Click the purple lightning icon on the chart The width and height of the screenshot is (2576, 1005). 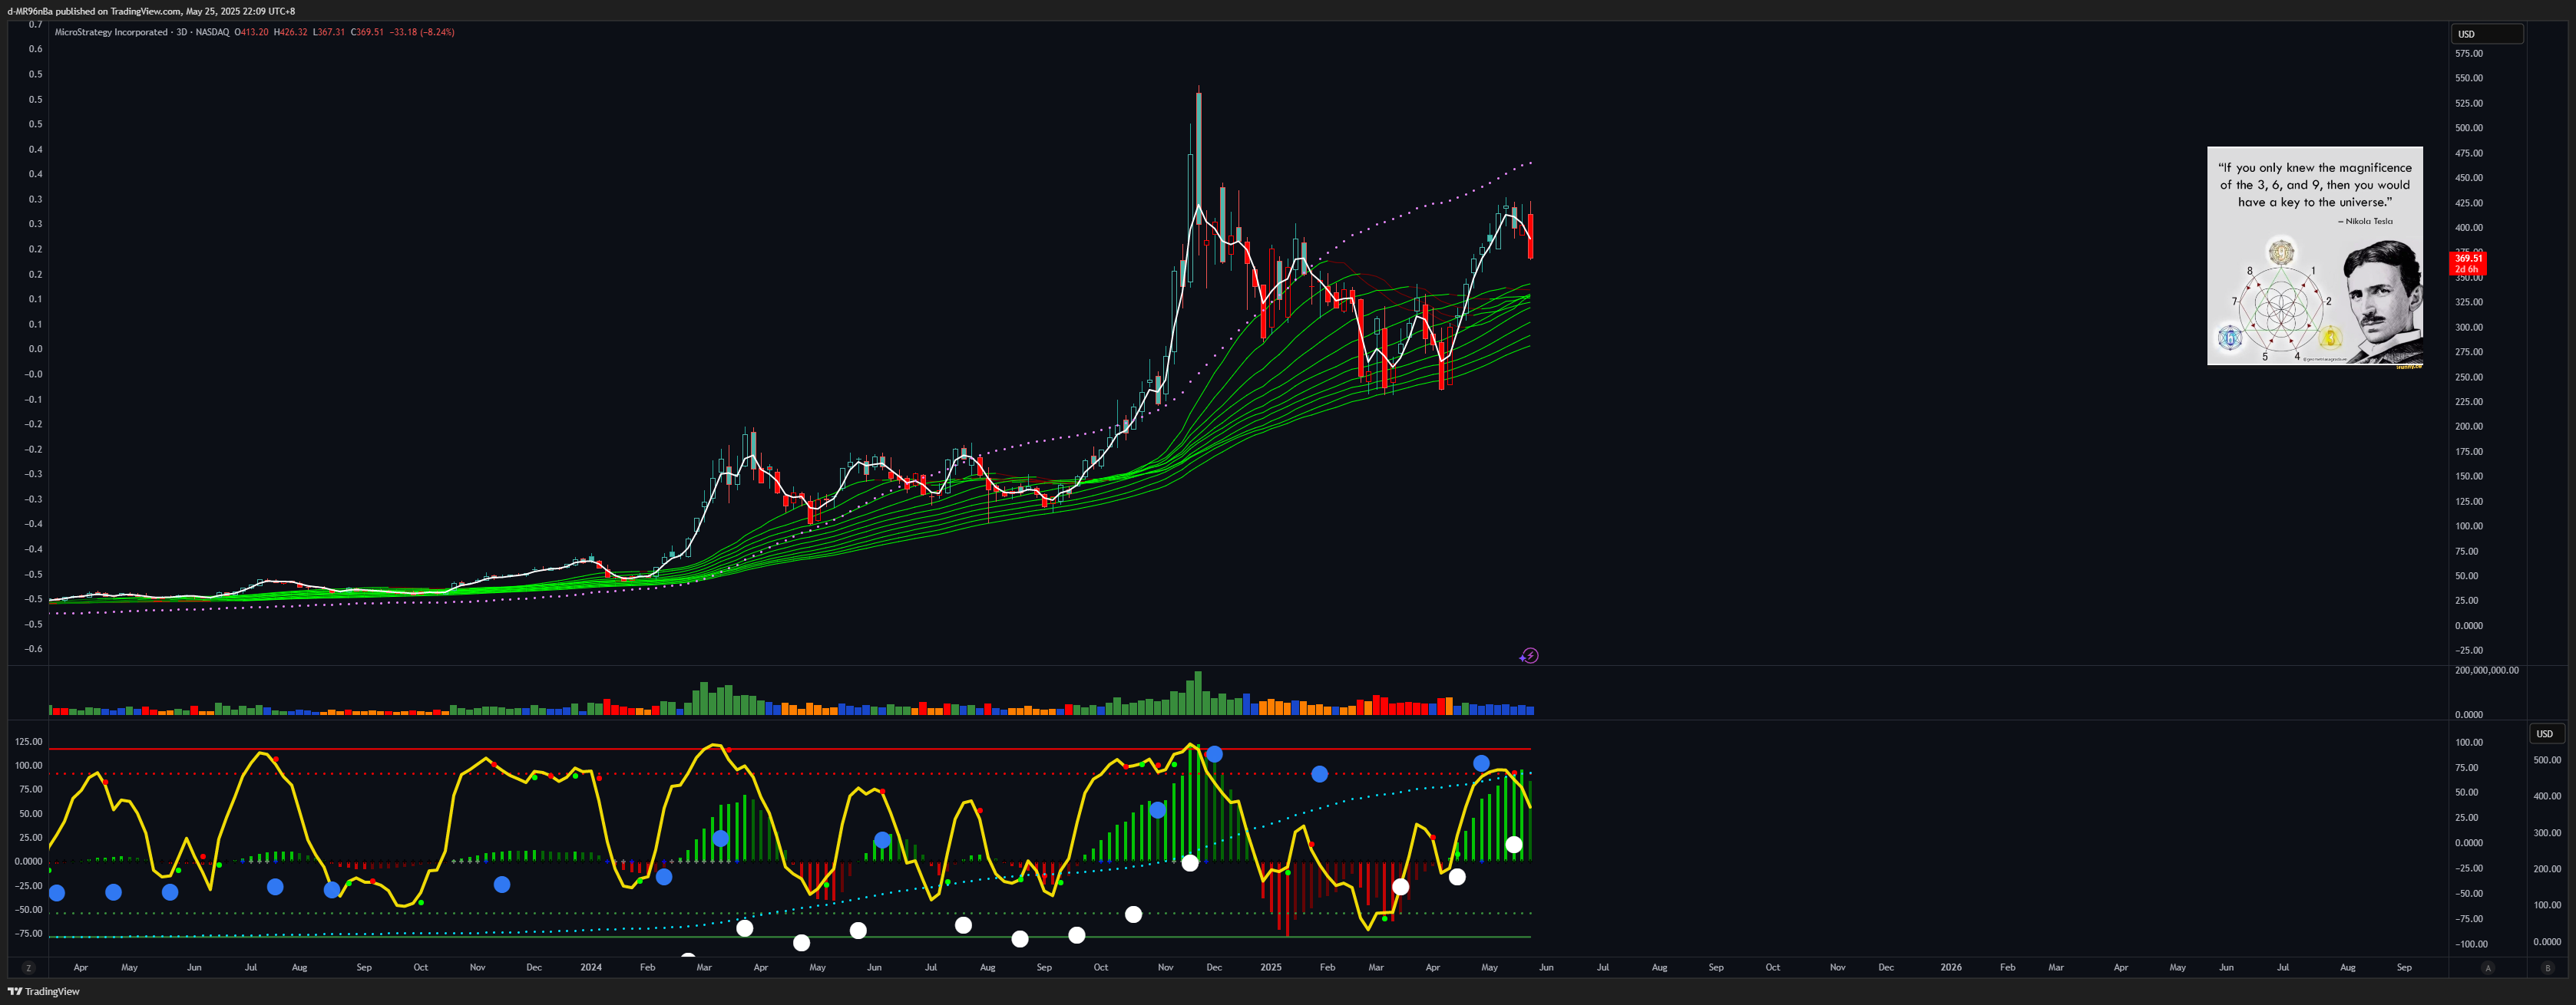coord(1529,655)
